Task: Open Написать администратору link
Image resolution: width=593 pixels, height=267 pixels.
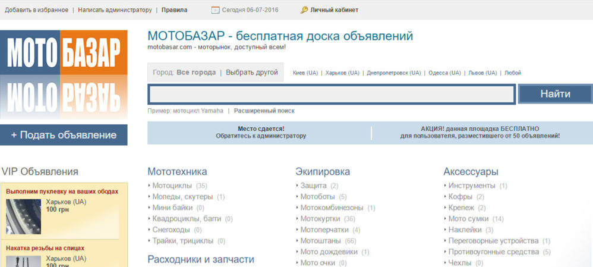Action: 115,10
